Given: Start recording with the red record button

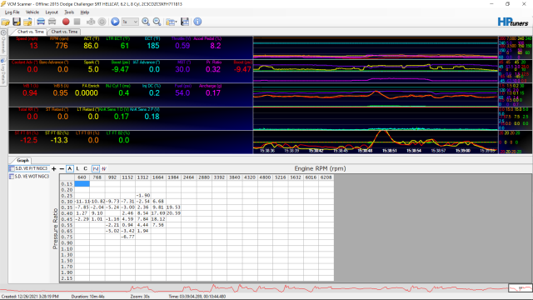Looking at the screenshot, I should tap(66, 22).
